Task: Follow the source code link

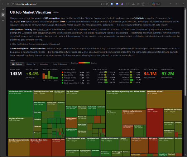Action: coord(42,29)
